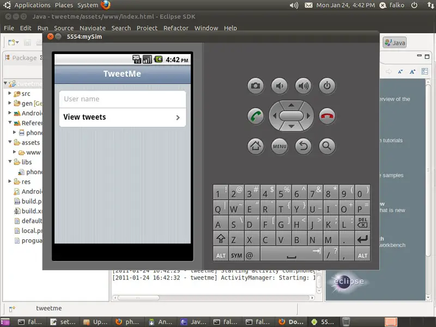
Task: Click the DEL key on emulator keyboard
Action: click(362, 223)
